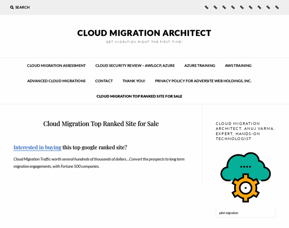Image resolution: width=289 pixels, height=228 pixels.
Task: Open the Contact page
Action: coord(104,81)
